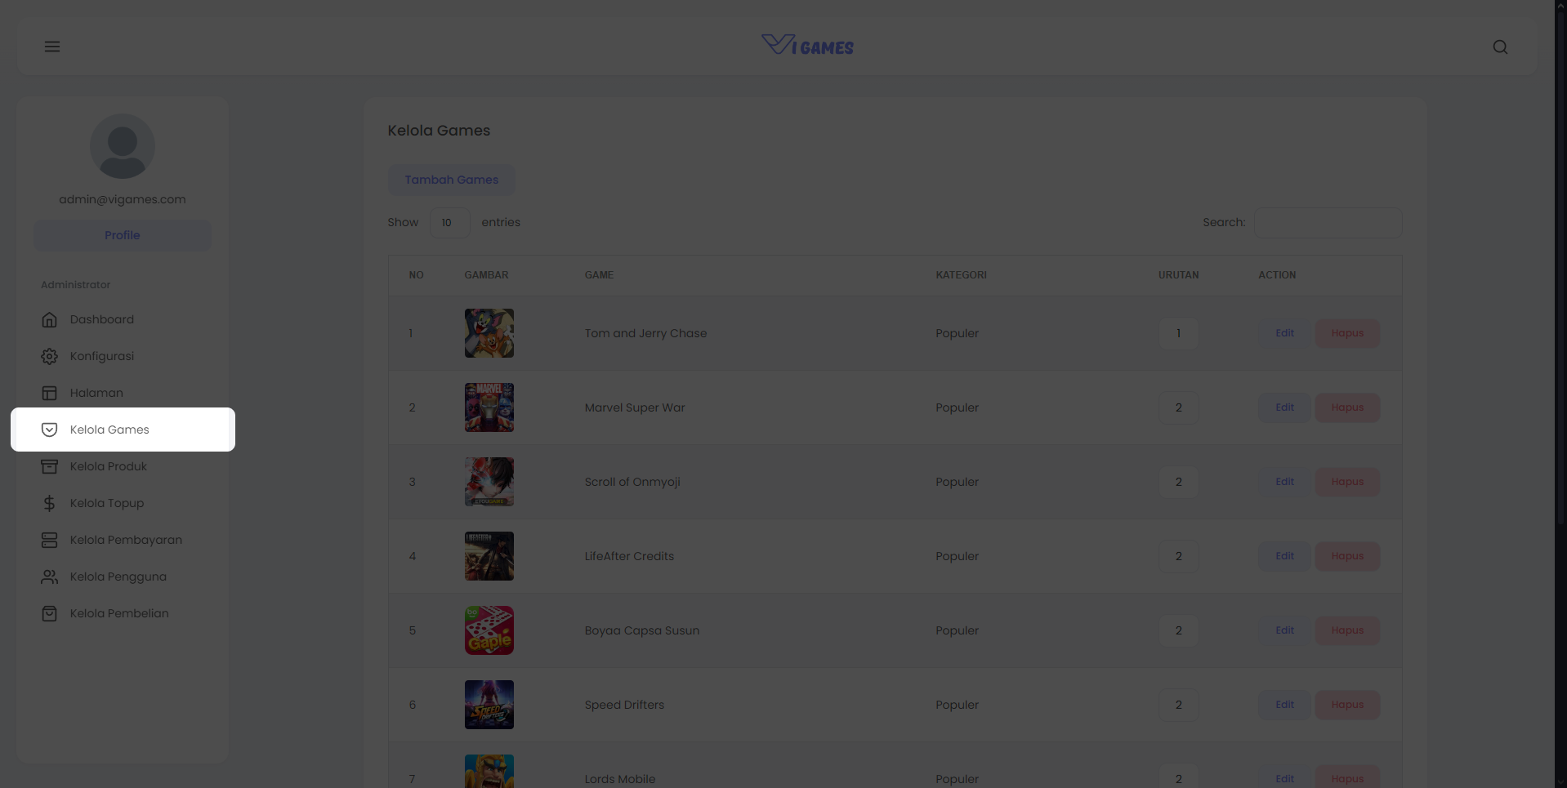Click the Halaman layout icon
This screenshot has width=1567, height=788.
click(x=50, y=393)
